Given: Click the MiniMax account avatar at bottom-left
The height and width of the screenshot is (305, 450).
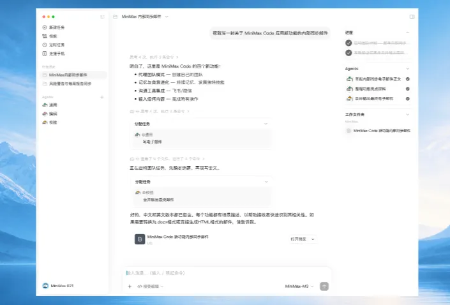Looking at the screenshot, I should pyautogui.click(x=45, y=286).
